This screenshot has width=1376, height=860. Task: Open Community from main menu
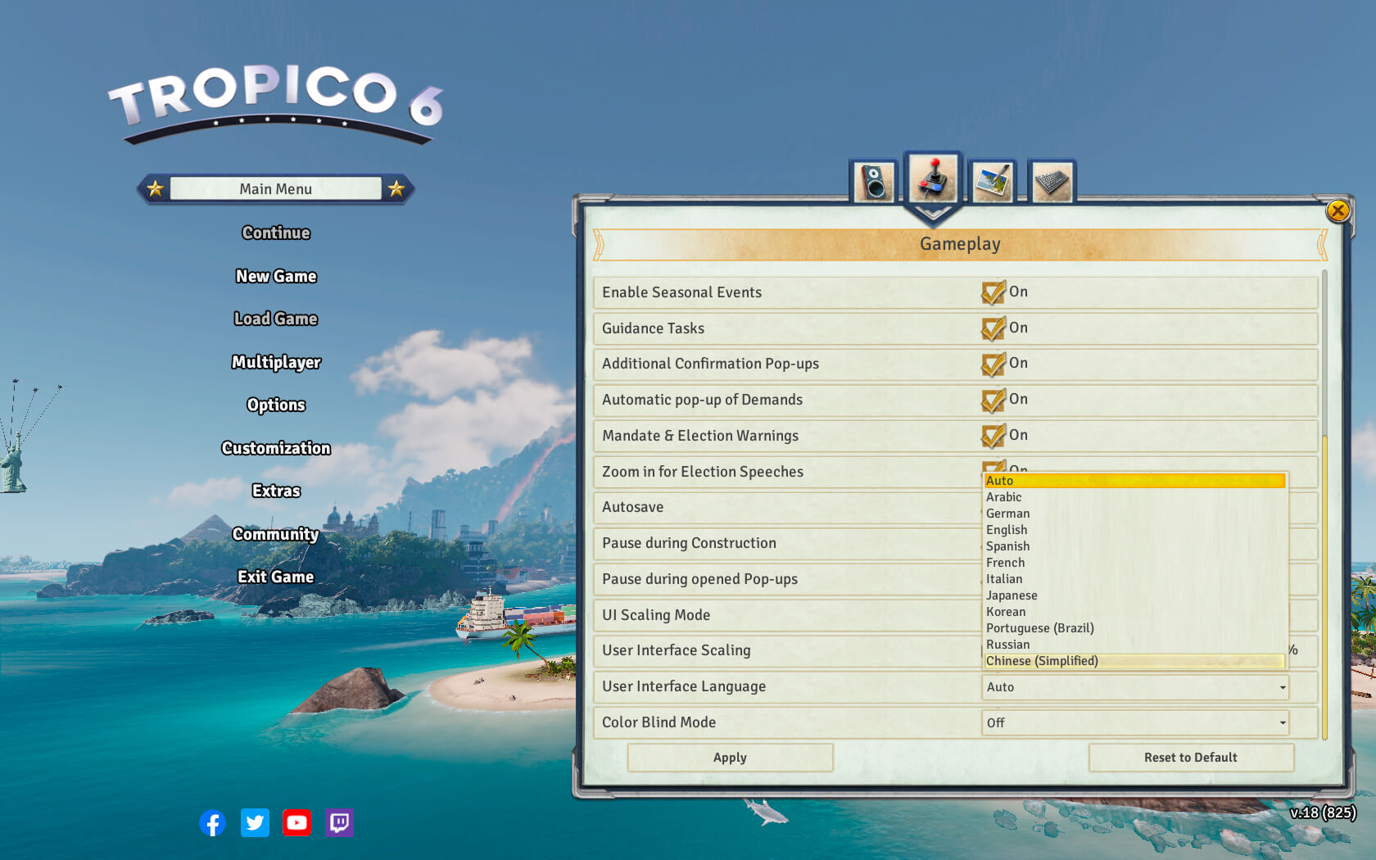pos(276,534)
